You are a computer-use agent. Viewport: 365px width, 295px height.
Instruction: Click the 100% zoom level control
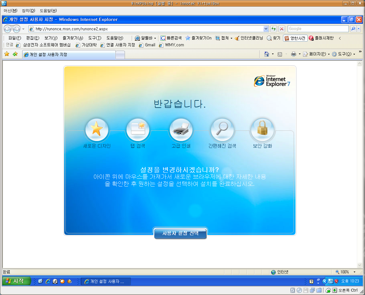[342, 272]
